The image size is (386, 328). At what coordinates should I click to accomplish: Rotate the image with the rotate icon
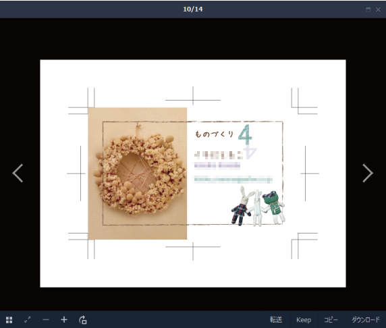tap(83, 320)
